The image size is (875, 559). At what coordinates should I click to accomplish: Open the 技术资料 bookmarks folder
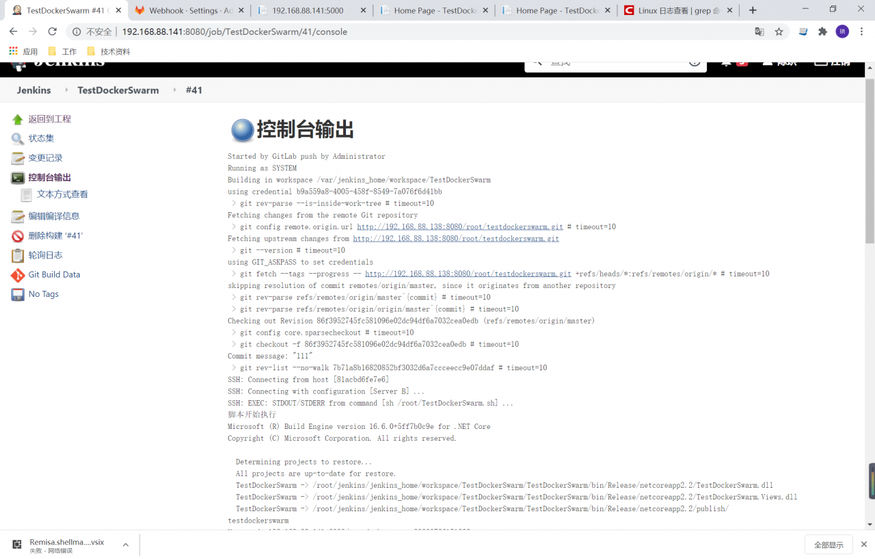coord(108,51)
